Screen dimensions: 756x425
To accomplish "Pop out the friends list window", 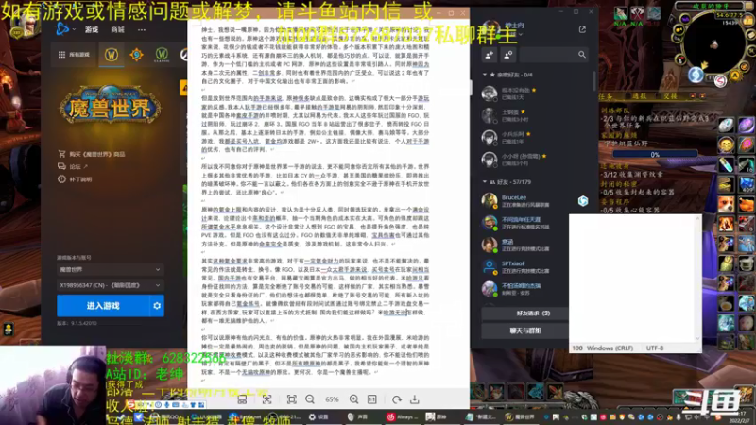I will pos(582,29).
